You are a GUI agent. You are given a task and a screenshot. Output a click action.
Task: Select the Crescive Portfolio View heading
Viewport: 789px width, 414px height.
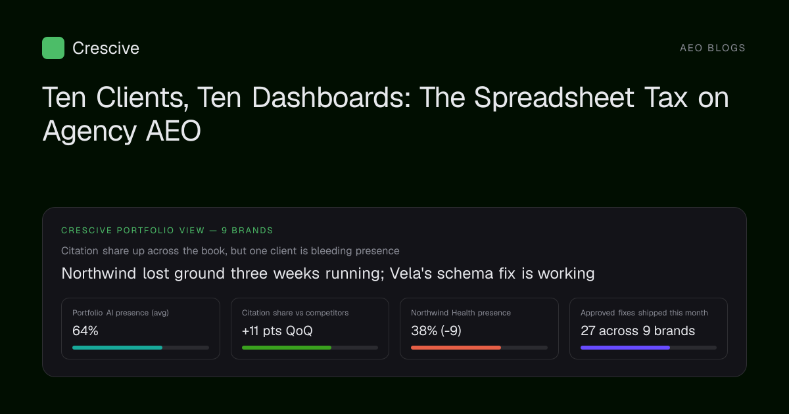tap(167, 231)
